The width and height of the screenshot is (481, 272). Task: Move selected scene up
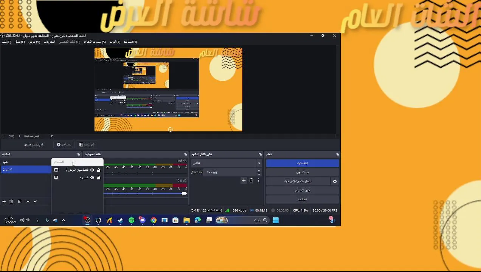(28, 202)
